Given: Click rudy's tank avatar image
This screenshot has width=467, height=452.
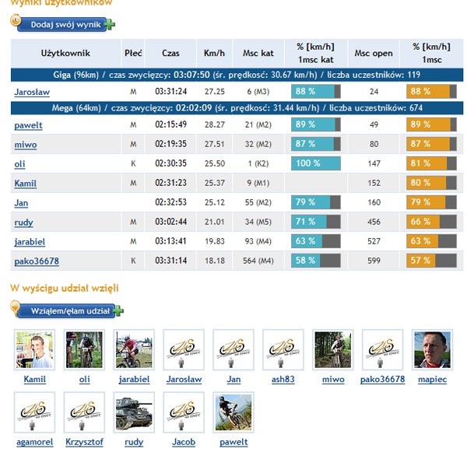Looking at the screenshot, I should [134, 412].
